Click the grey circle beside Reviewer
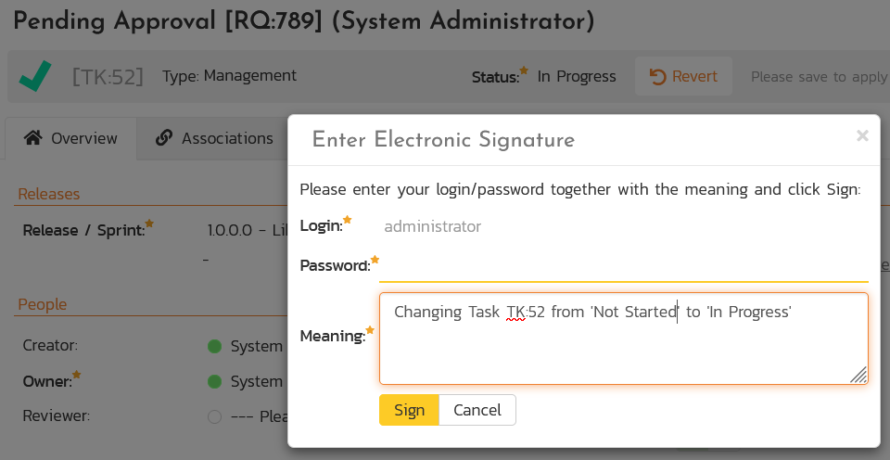 [215, 416]
